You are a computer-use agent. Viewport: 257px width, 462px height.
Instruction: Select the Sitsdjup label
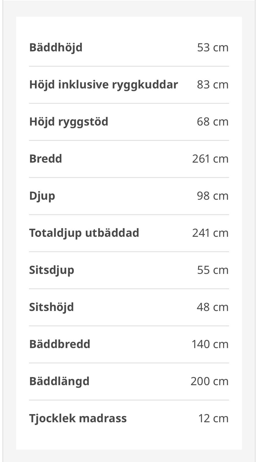pos(52,270)
